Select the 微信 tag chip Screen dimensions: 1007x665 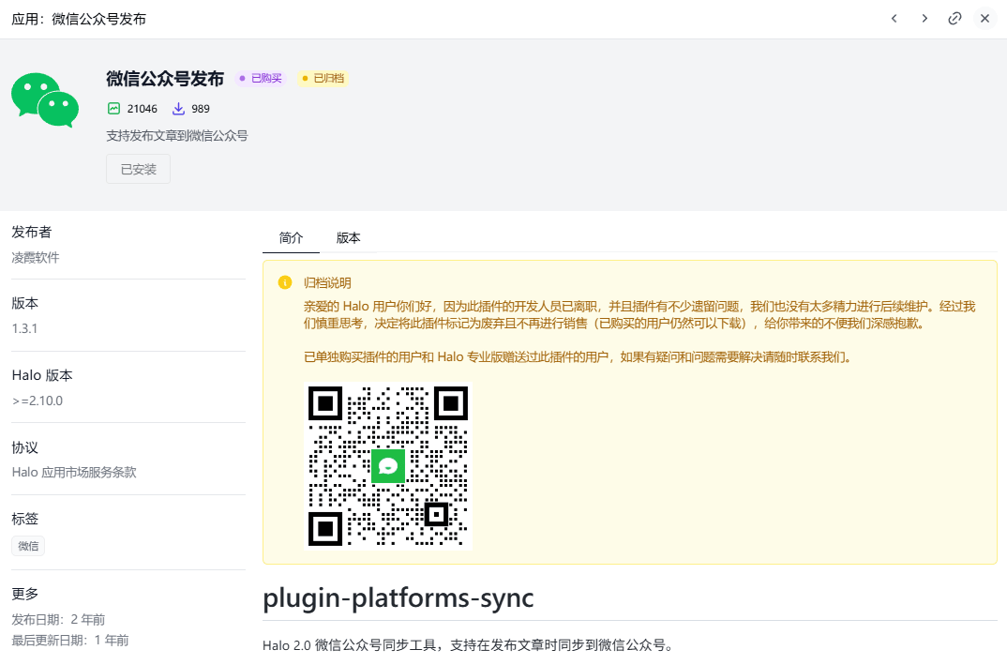28,546
